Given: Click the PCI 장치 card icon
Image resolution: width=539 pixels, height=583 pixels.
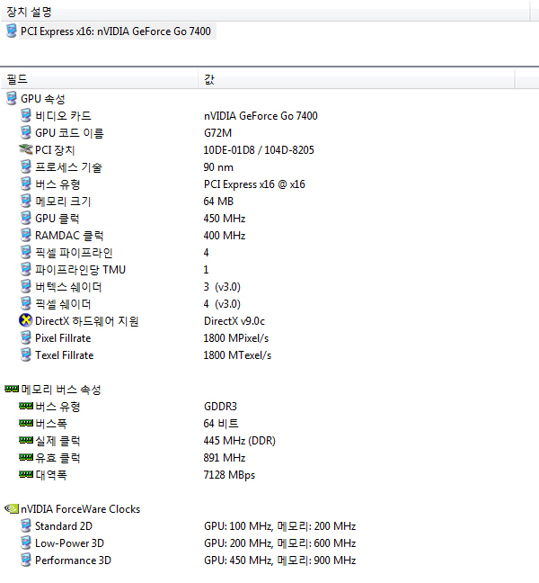Looking at the screenshot, I should click(x=26, y=149).
